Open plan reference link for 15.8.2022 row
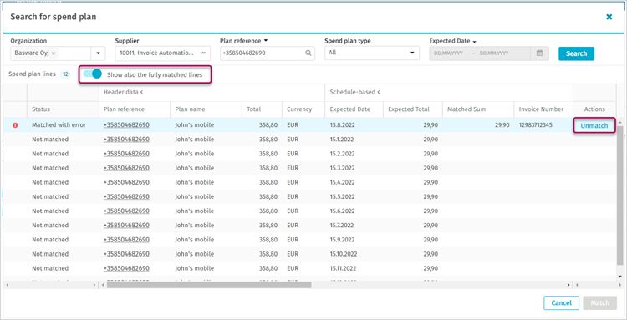This screenshot has height=320, width=627. coord(126,125)
